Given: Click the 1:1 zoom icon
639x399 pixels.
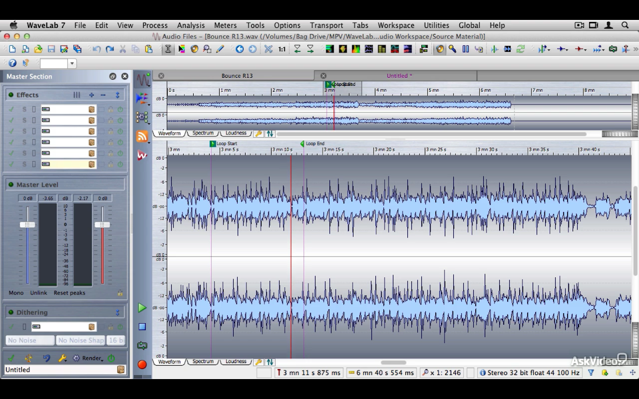Looking at the screenshot, I should tap(282, 49).
